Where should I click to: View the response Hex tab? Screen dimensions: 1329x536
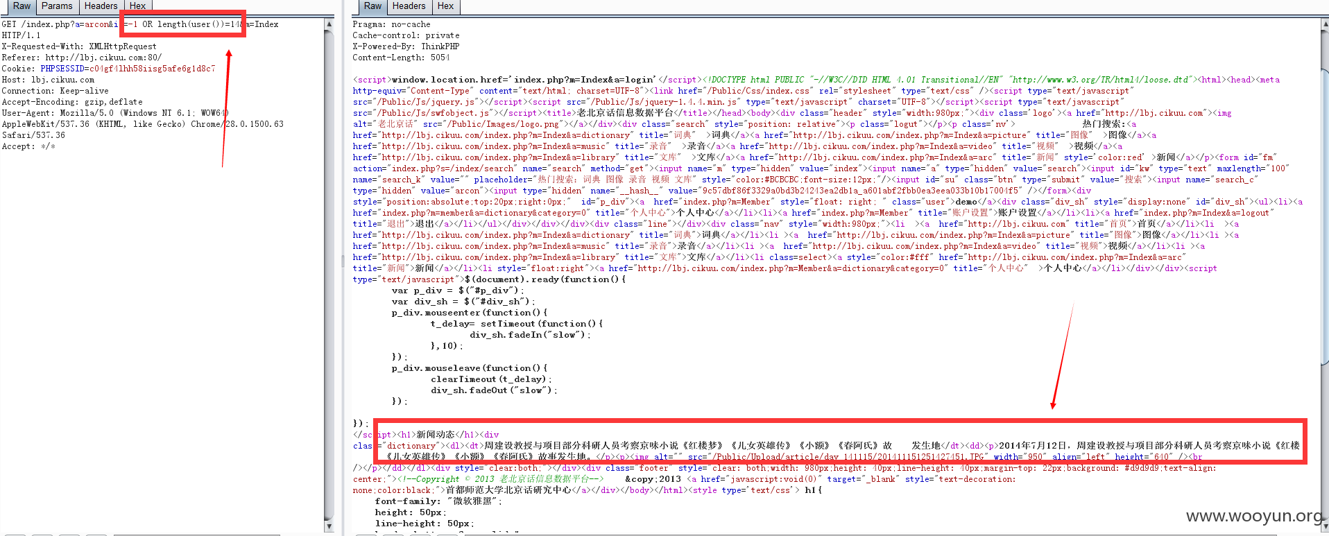tap(446, 6)
